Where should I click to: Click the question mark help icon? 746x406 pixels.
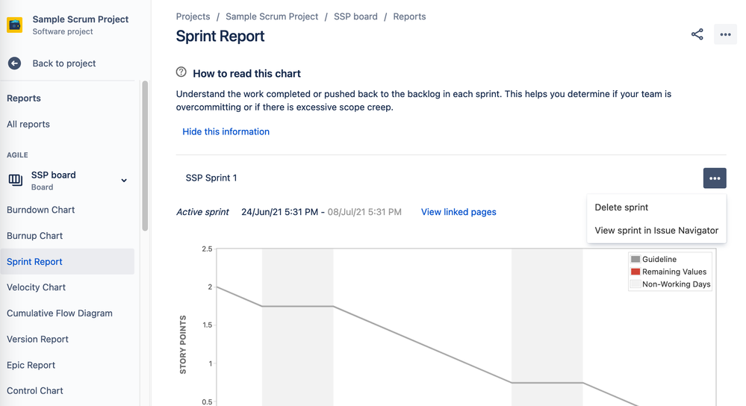(x=181, y=72)
